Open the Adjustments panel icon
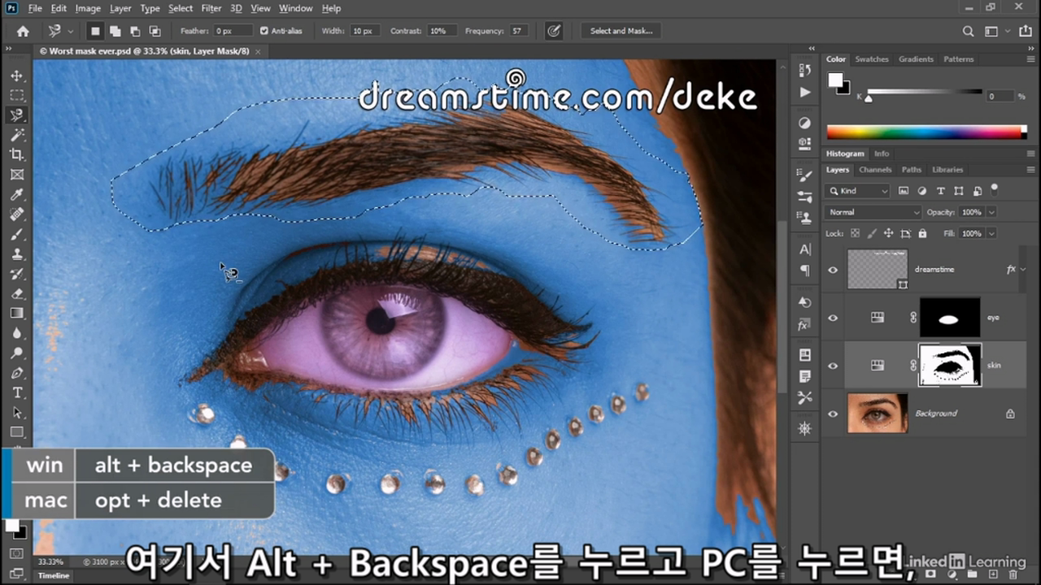 (805, 123)
